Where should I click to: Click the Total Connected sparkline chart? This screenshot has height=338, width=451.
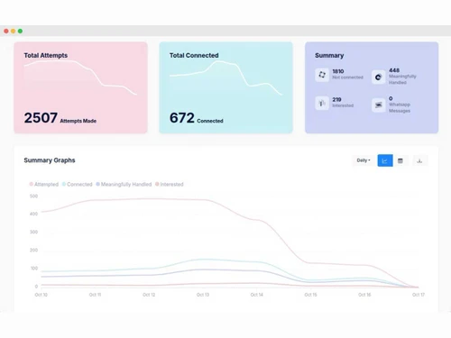coord(225,78)
